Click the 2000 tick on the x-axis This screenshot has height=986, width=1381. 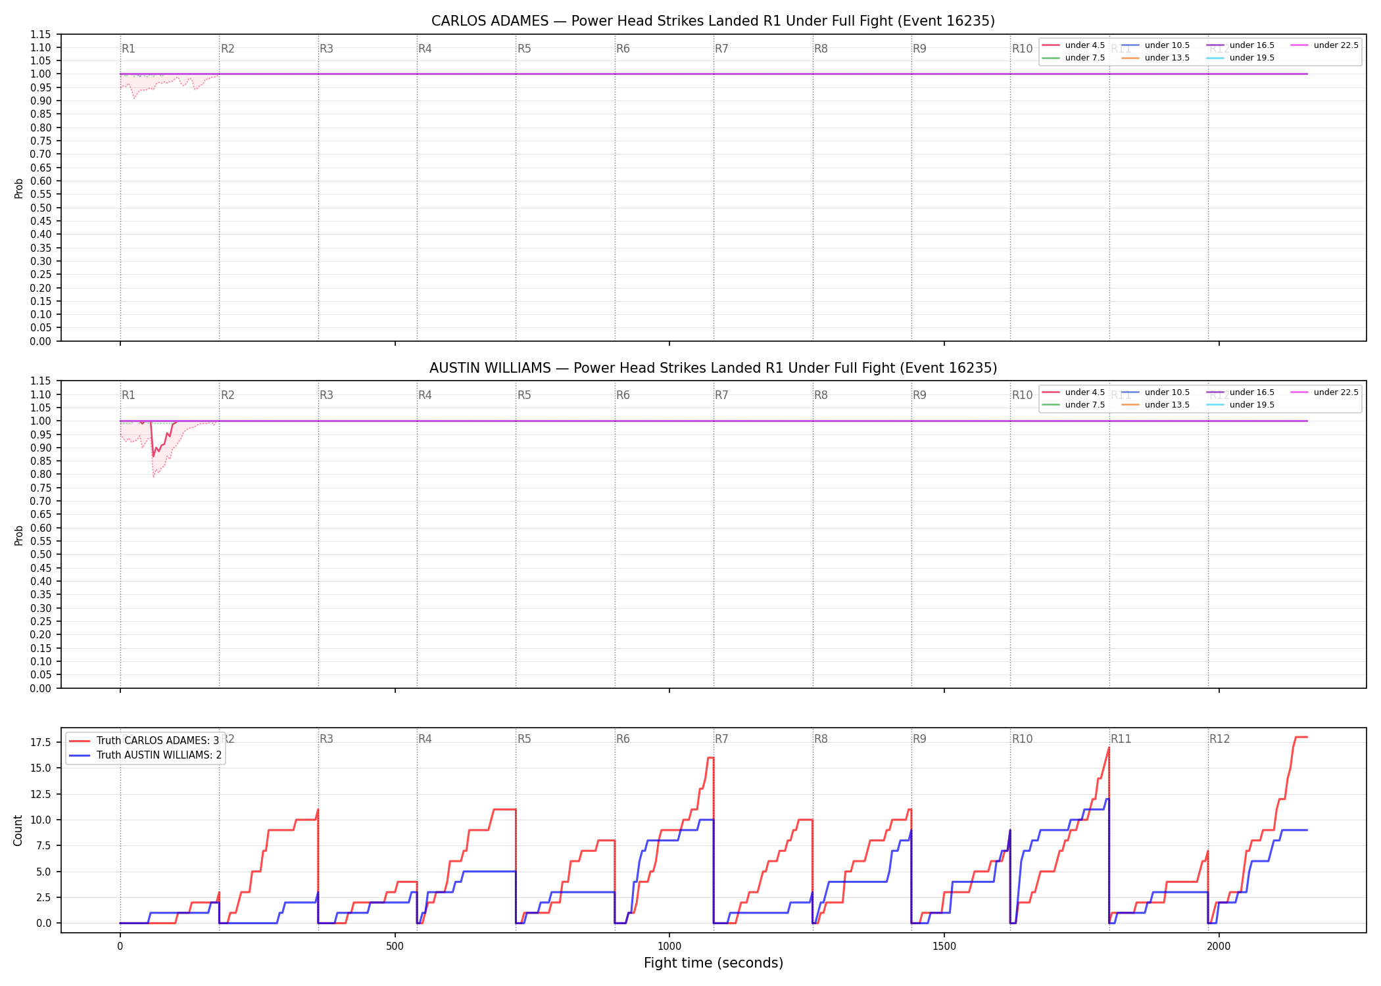point(1219,947)
